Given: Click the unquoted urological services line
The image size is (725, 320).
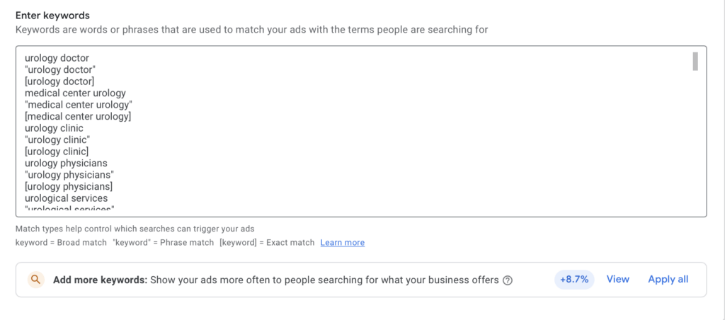Looking at the screenshot, I should [66, 198].
